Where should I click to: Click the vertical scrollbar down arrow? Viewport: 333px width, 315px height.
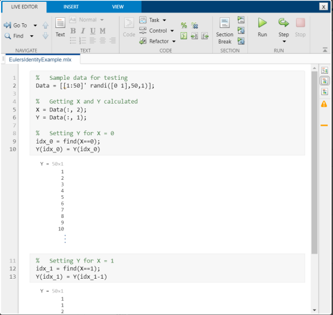coord(315,310)
